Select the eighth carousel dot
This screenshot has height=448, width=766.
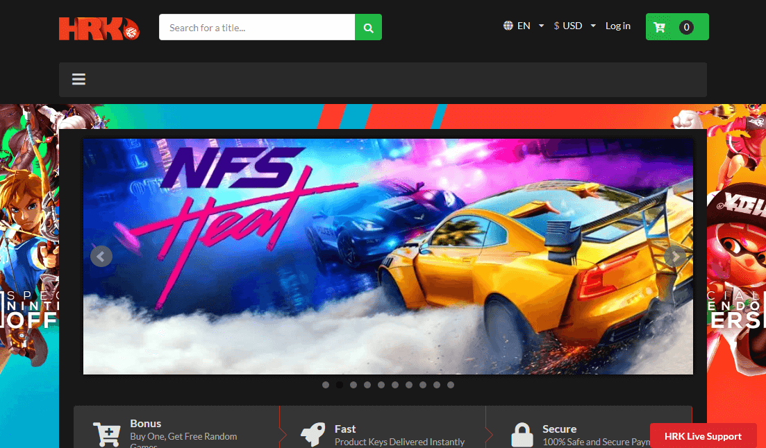pyautogui.click(x=423, y=385)
